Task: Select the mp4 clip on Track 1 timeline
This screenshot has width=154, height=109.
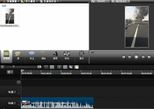Action: coord(57,103)
